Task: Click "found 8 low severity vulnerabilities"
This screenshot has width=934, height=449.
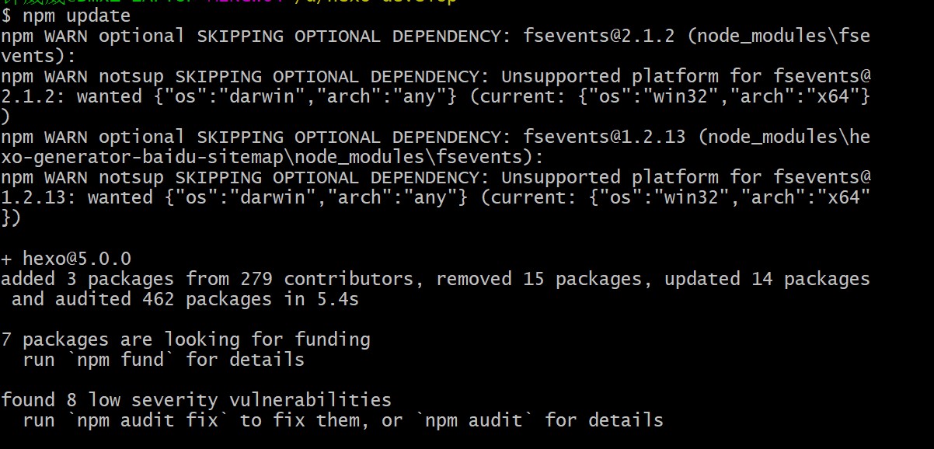Action: [196, 399]
